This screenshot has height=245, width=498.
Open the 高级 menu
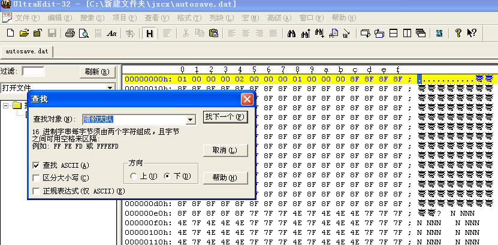pyautogui.click(x=279, y=18)
